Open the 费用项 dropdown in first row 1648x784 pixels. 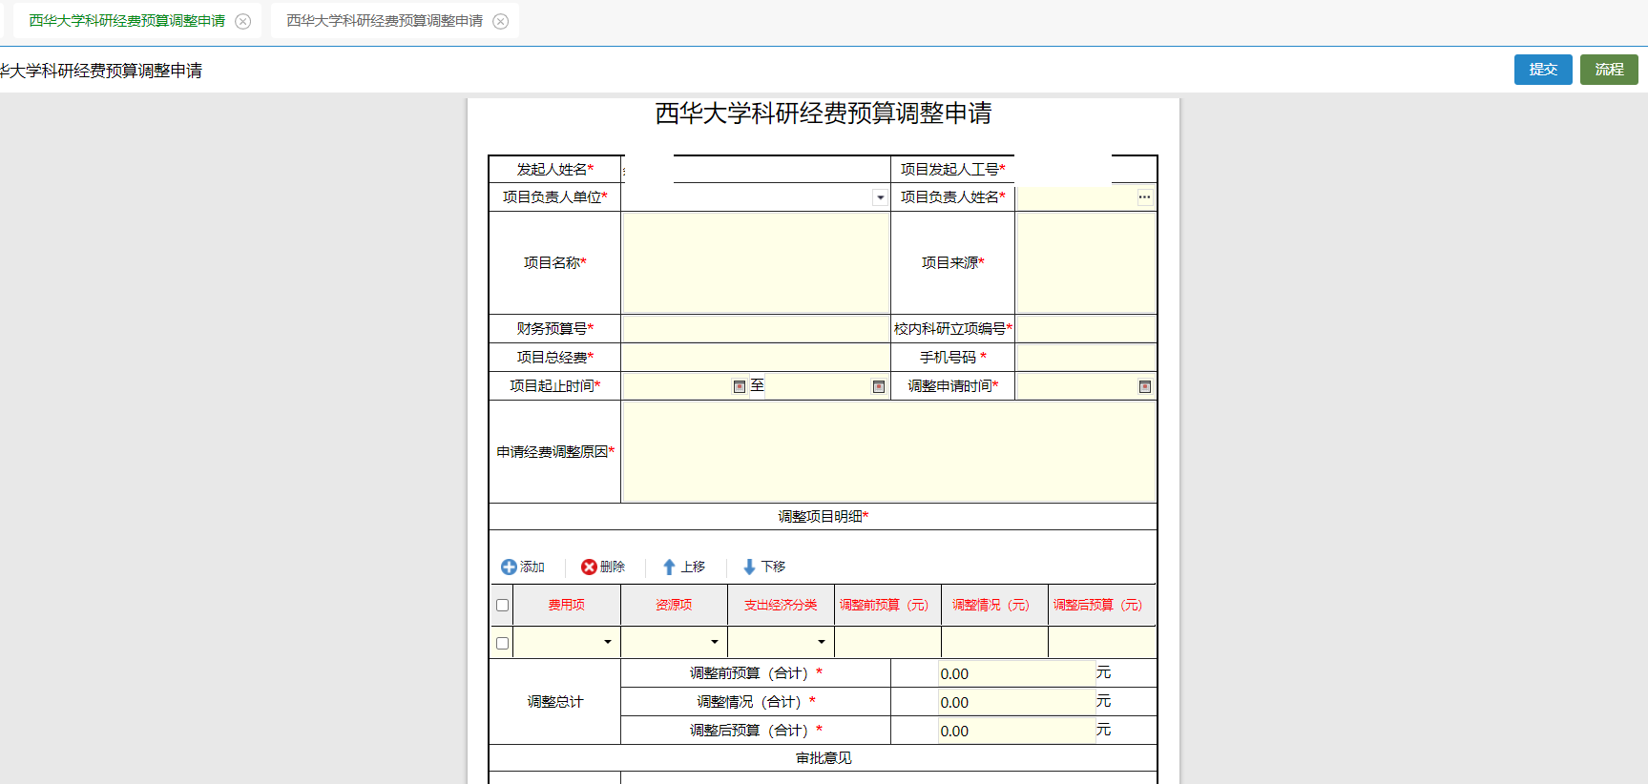(608, 642)
